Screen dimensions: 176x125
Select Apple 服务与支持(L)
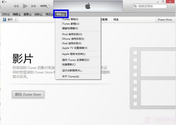(x=74, y=54)
